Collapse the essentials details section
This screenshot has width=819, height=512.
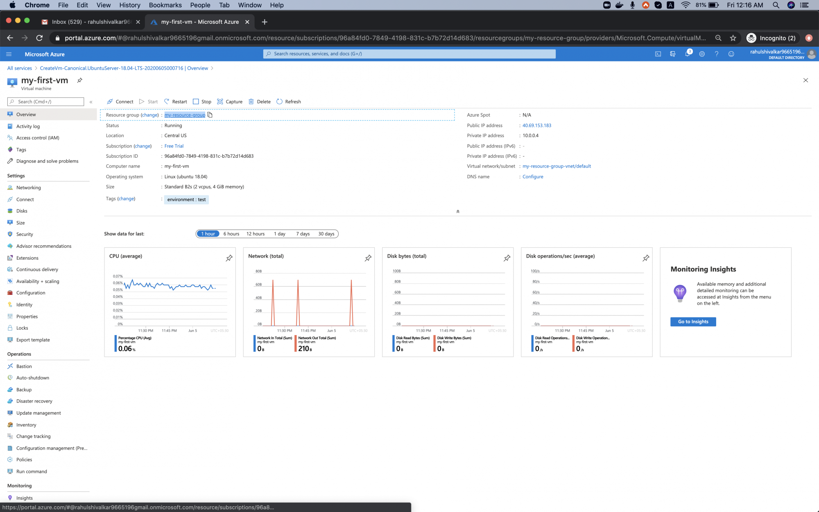[x=458, y=211]
